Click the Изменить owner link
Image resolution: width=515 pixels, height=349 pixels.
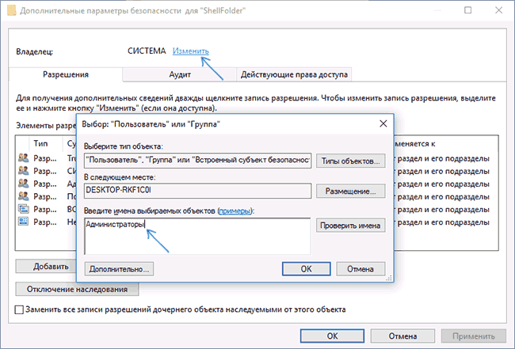click(x=190, y=51)
